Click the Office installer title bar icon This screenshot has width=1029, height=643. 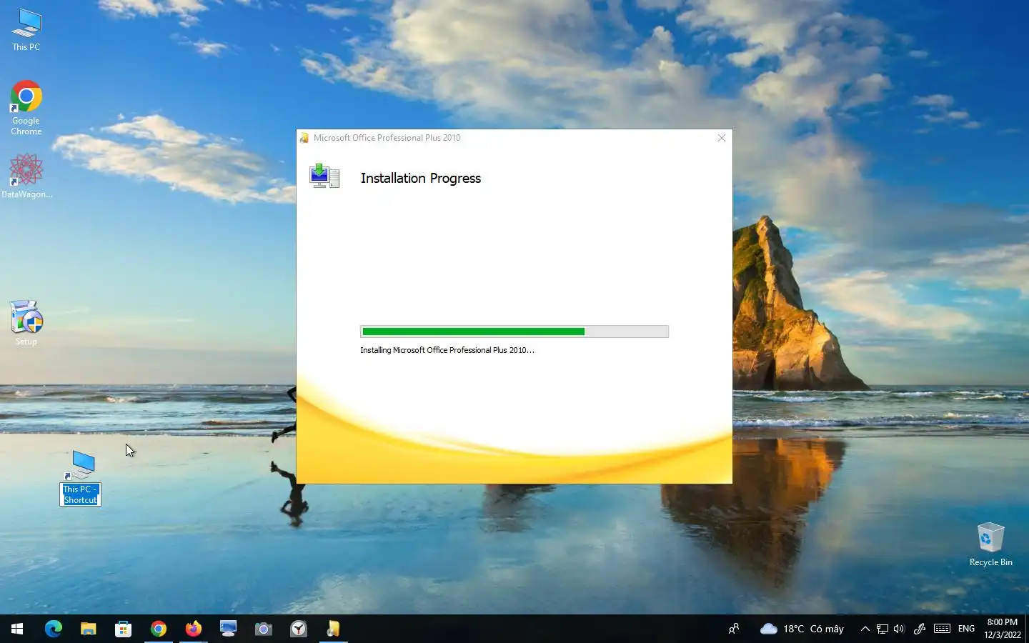point(304,138)
